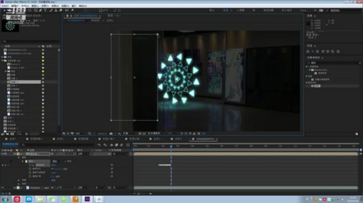Image resolution: width=363 pixels, height=203 pixels.
Task: Select the Rotation tool in toolbar
Action: [x=30, y=11]
